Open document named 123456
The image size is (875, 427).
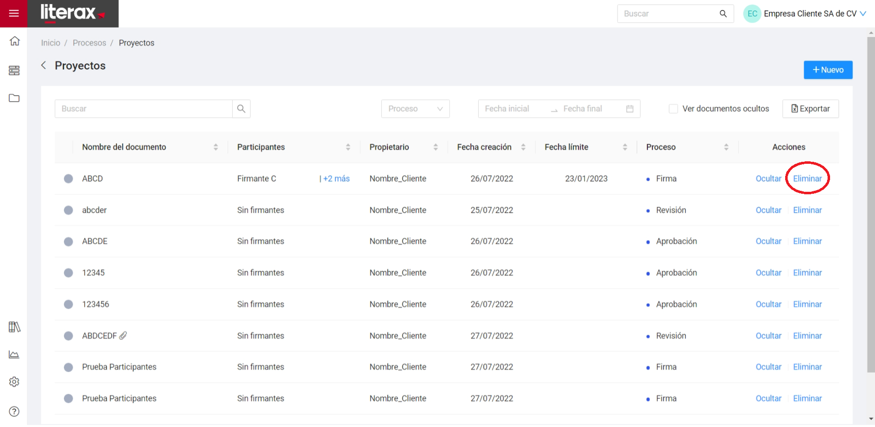(x=95, y=304)
